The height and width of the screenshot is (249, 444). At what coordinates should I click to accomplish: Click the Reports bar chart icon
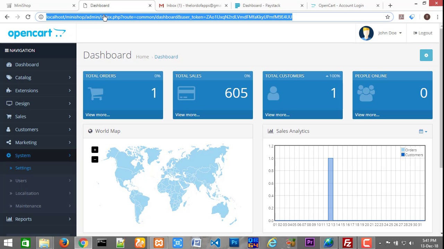(x=9, y=219)
